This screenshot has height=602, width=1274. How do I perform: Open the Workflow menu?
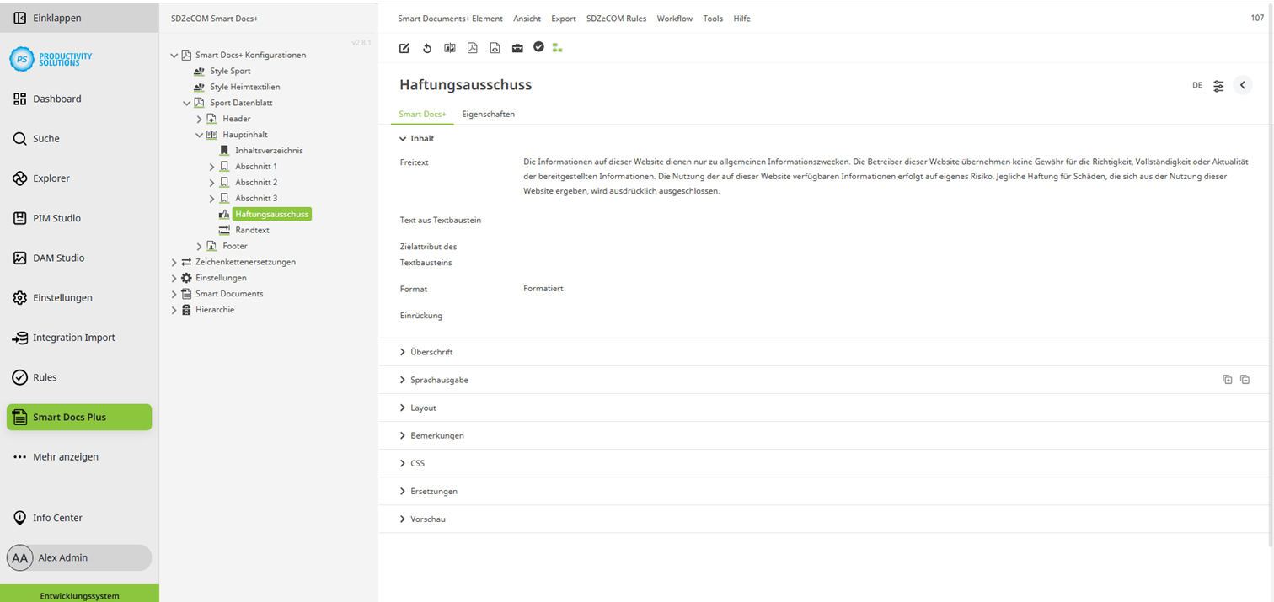coord(674,18)
